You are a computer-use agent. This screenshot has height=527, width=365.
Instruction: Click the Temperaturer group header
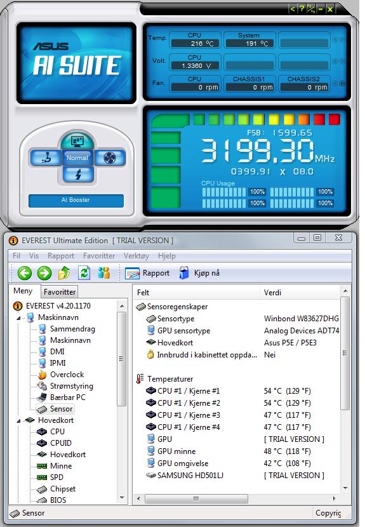(164, 379)
